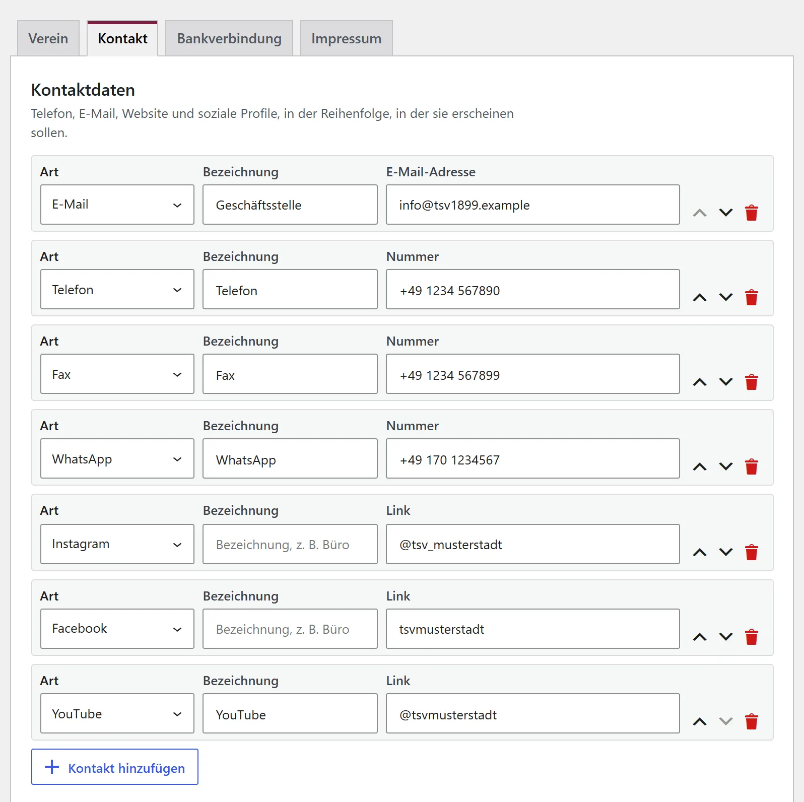The height and width of the screenshot is (802, 804).
Task: Move the YouTube row up
Action: (700, 721)
